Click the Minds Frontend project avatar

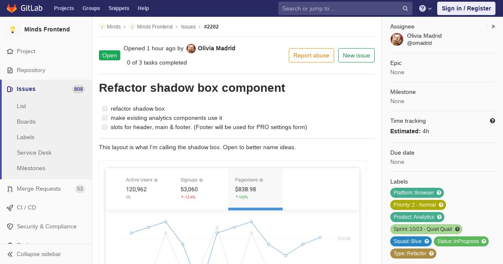pos(13,29)
